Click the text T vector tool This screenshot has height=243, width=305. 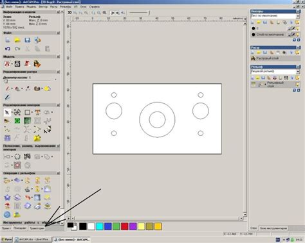click(x=37, y=112)
